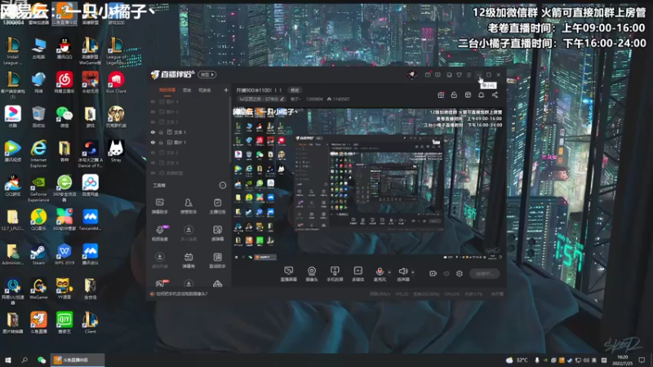Select the 图片 1 source row
Viewport: 653px width, 367px height.
coord(189,142)
